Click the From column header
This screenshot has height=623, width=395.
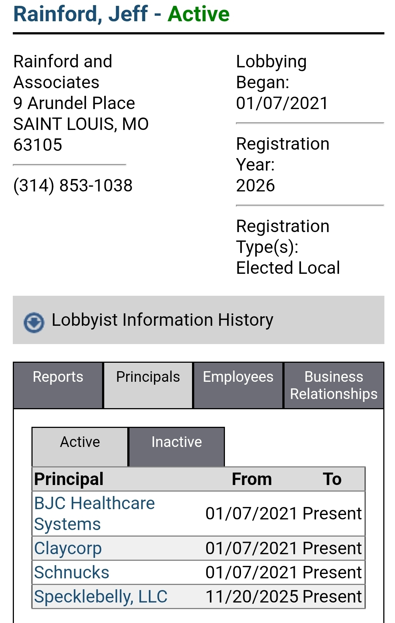tap(252, 479)
